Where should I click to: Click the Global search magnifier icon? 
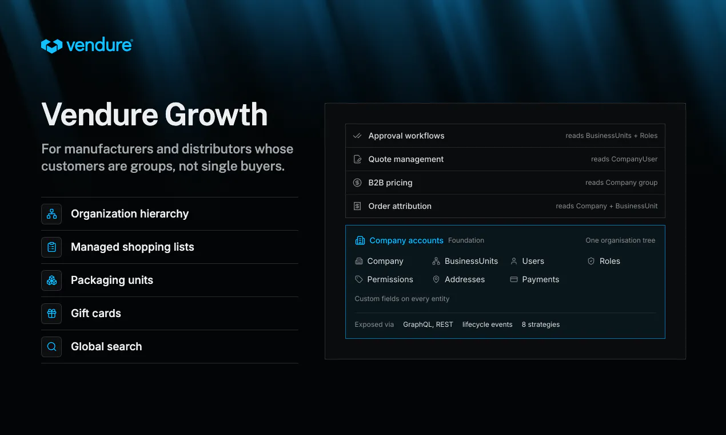51,347
